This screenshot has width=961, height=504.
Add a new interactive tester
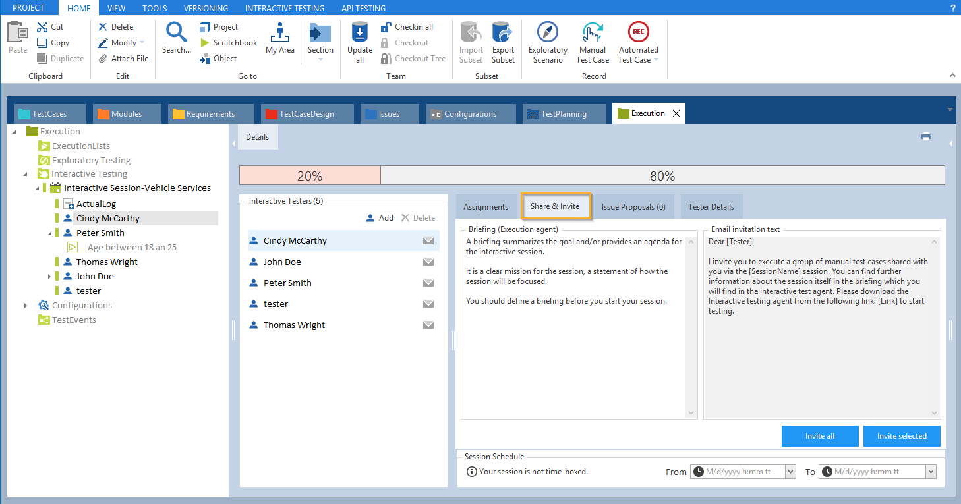pyautogui.click(x=380, y=218)
